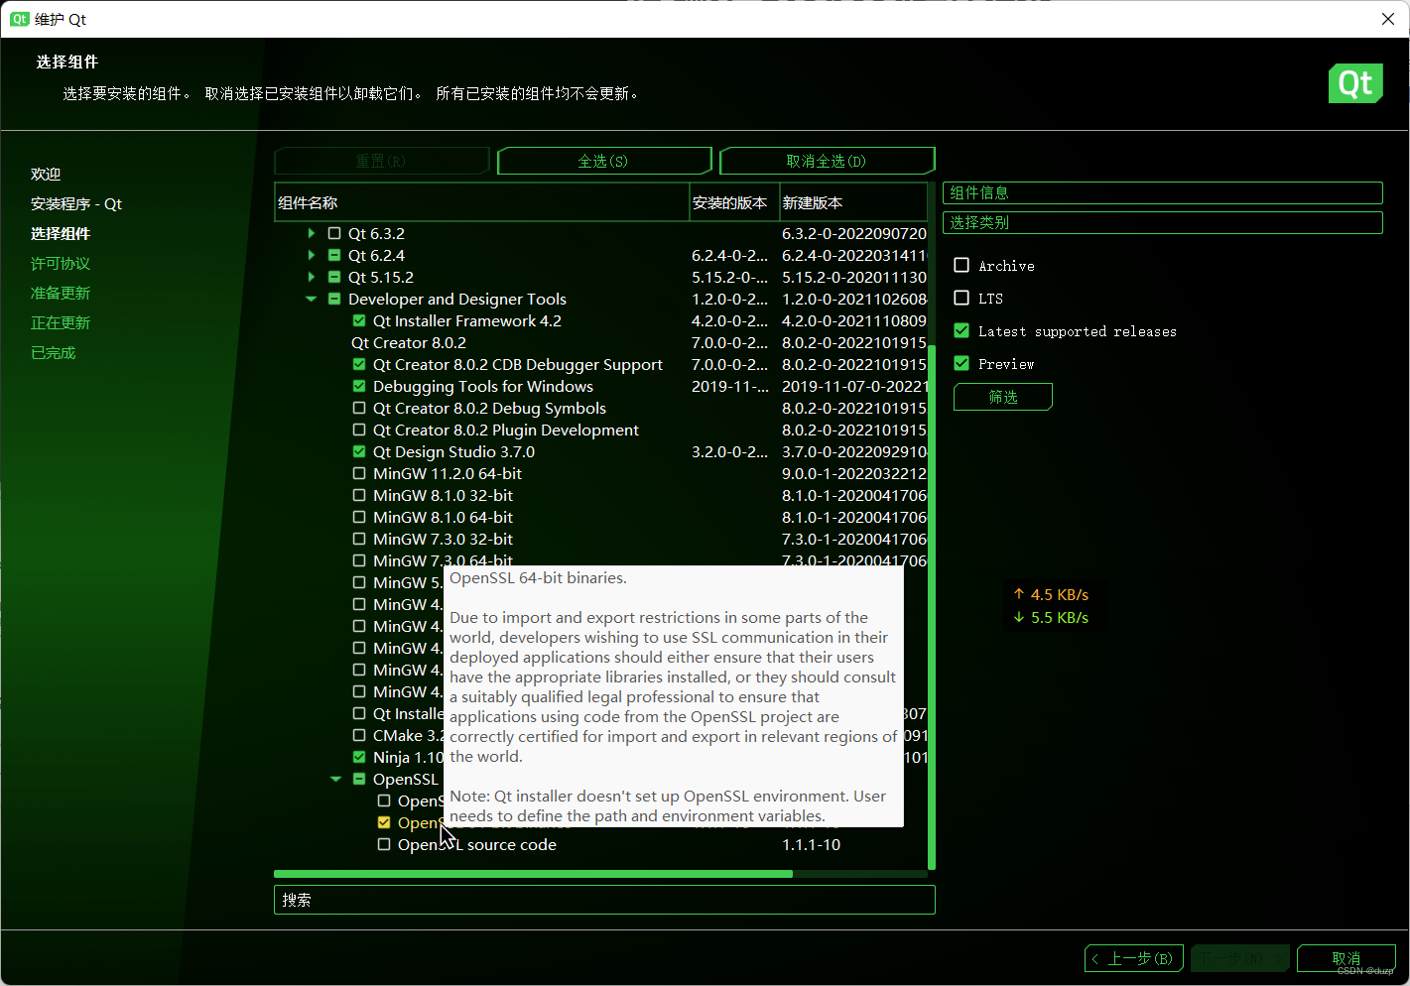
Task: Click version 8.0.2-0-2022101915 of Qt Creator 8.0.2
Action: pyautogui.click(x=854, y=342)
